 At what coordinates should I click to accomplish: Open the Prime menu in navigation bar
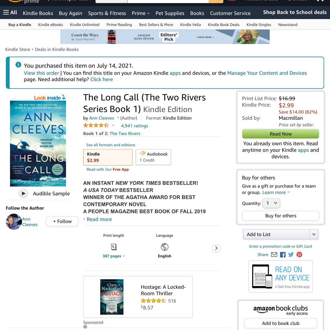pos(141,13)
